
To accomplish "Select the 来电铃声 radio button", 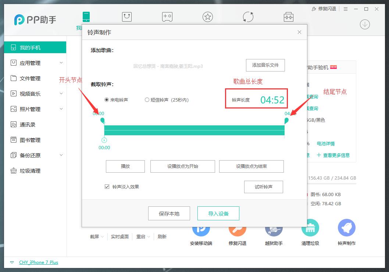I will [106, 100].
